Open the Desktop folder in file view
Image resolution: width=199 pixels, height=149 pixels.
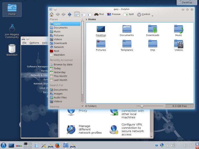pos(101,31)
